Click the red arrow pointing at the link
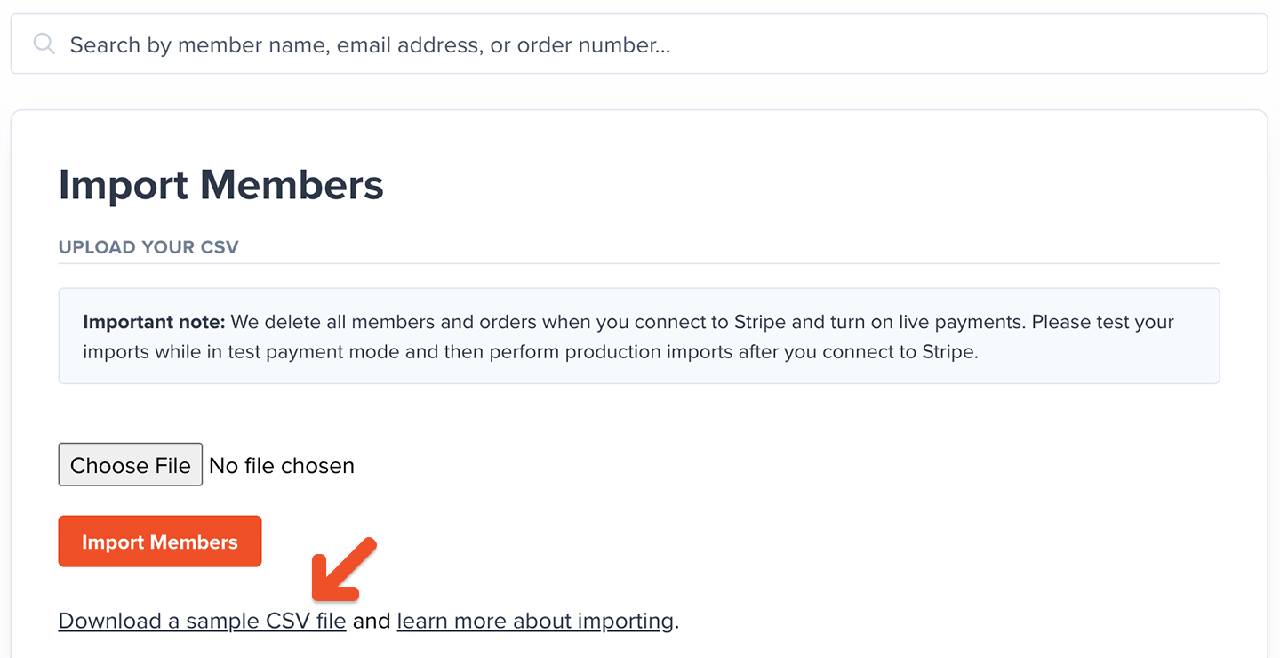 pos(342,569)
